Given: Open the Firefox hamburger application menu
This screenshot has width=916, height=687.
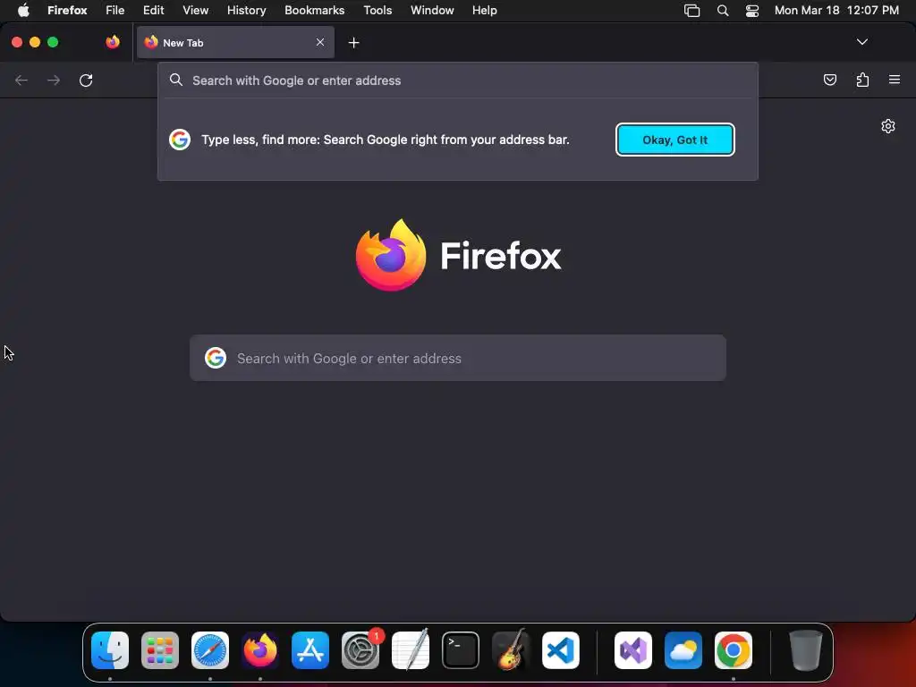Looking at the screenshot, I should click(x=895, y=80).
